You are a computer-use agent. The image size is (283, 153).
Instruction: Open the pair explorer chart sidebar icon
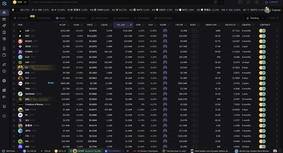click(x=4, y=19)
